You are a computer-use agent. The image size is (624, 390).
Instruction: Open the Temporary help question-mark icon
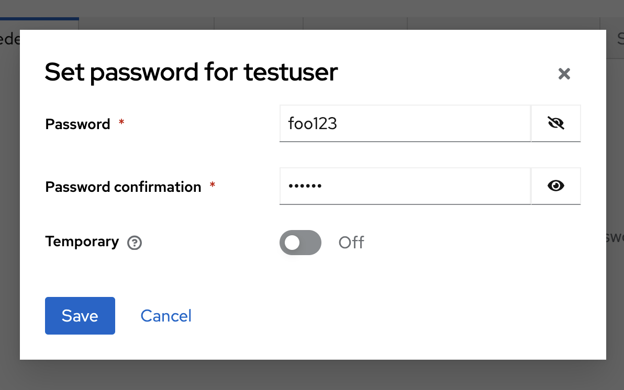click(x=135, y=243)
